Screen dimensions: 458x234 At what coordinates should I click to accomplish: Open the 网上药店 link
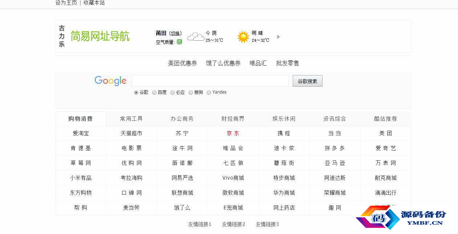[284, 208]
